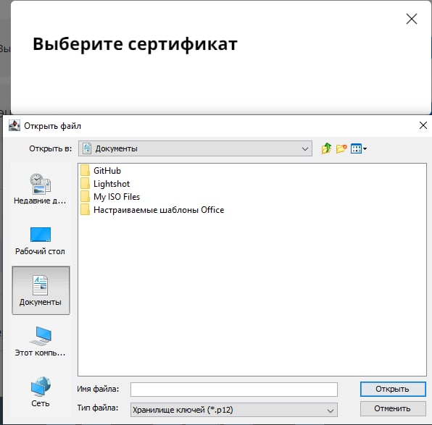The image size is (432, 425).
Task: Select the Lightshot folder name text
Action: click(x=112, y=184)
